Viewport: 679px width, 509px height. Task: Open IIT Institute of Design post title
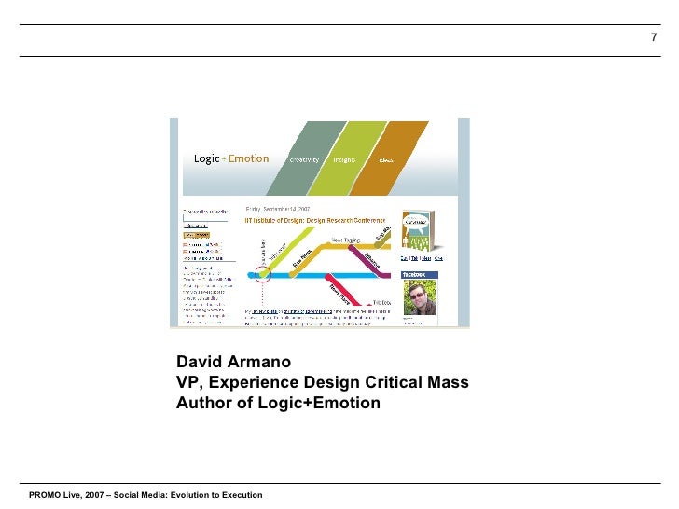point(315,220)
